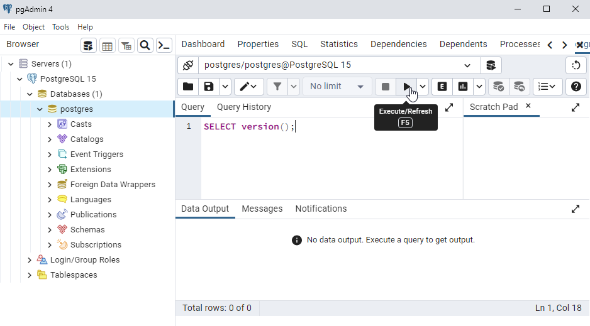The height and width of the screenshot is (326, 590).
Task: Click the Execute/Refresh play button
Action: pos(407,87)
